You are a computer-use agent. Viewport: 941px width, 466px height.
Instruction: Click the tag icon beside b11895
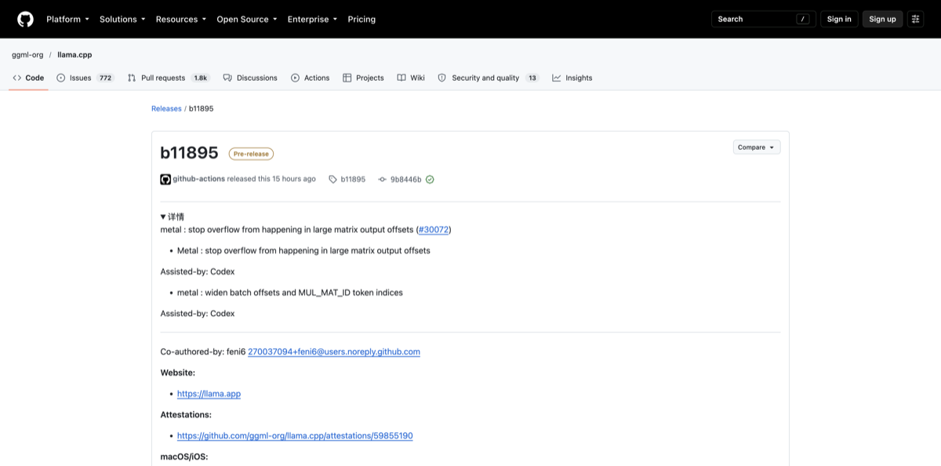332,180
